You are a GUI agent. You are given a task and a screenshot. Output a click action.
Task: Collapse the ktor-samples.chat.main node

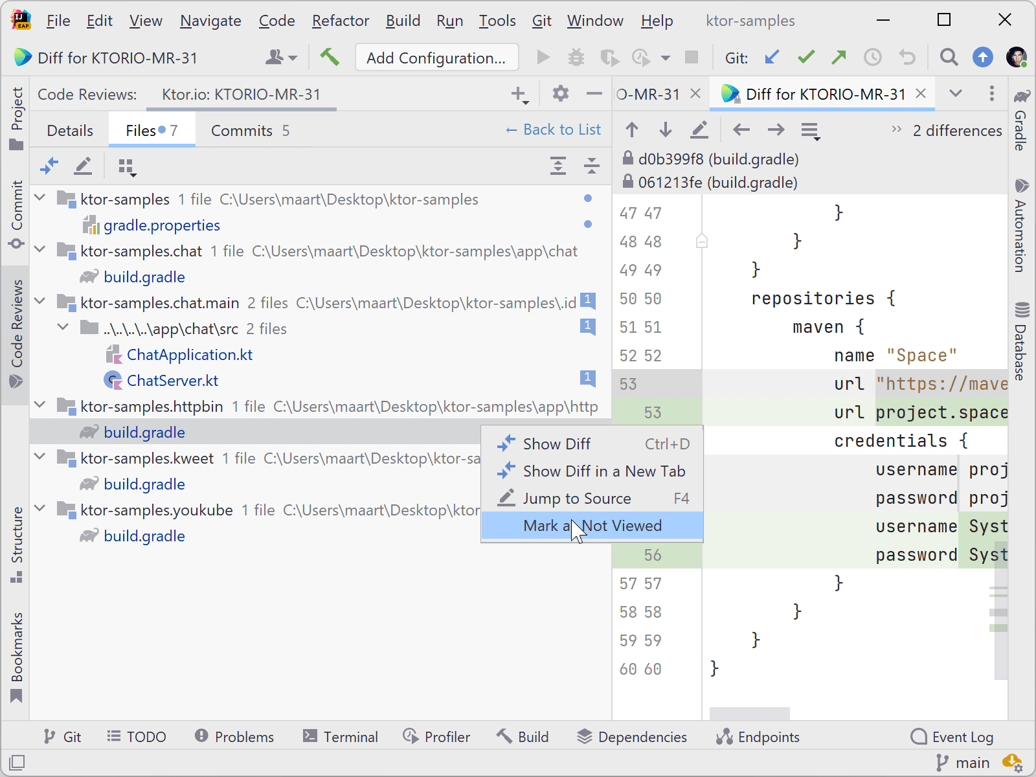click(x=40, y=301)
